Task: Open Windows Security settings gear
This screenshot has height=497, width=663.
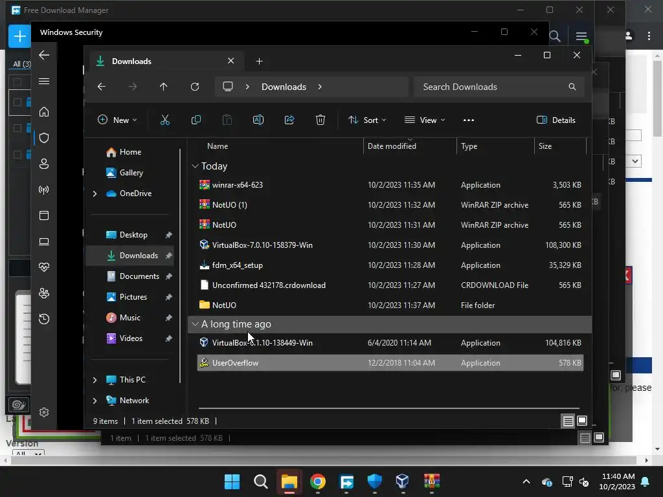Action: 44,412
